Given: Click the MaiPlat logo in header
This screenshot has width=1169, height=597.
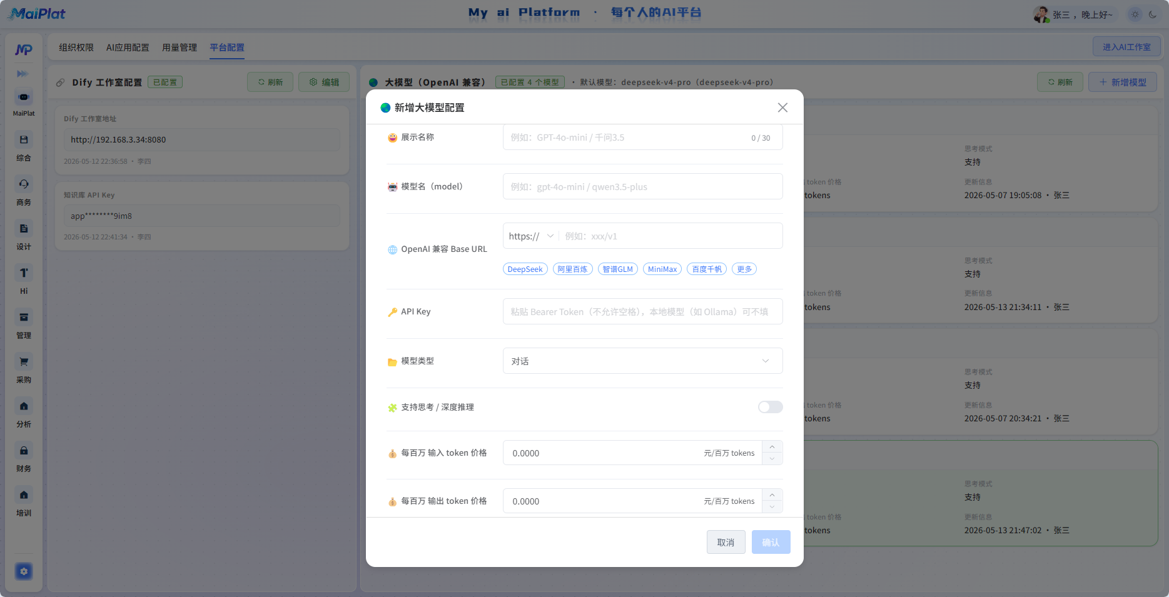Looking at the screenshot, I should (x=36, y=14).
